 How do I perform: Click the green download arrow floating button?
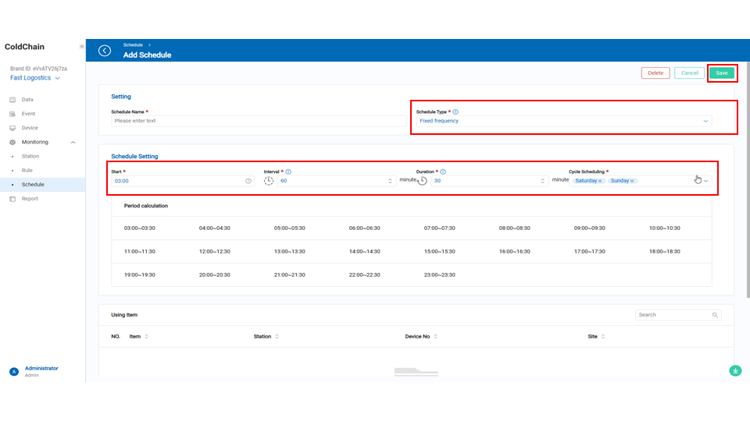[x=735, y=370]
